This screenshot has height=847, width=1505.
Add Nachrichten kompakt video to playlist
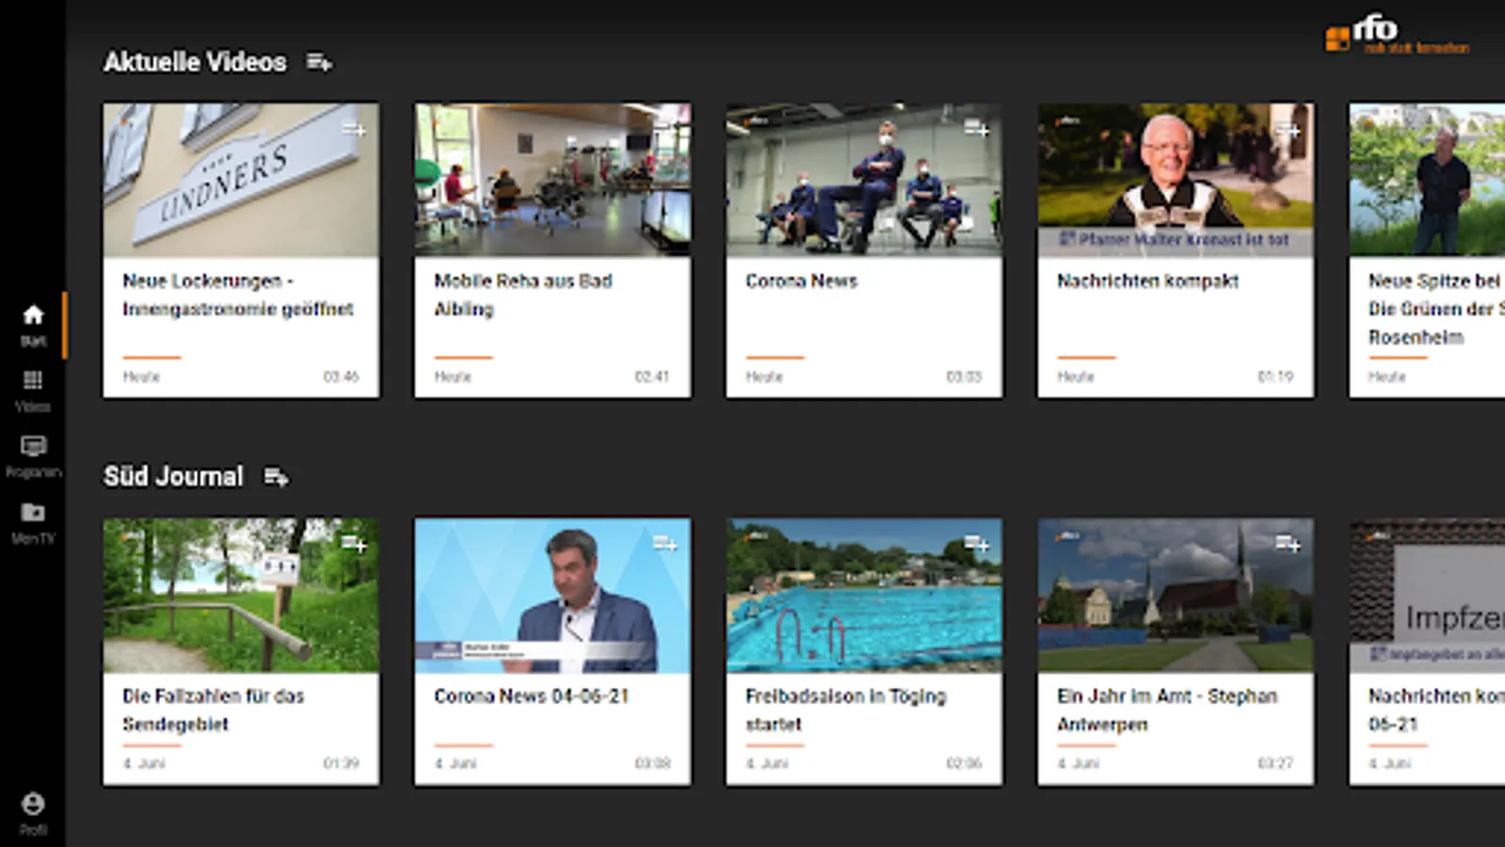(x=1288, y=129)
